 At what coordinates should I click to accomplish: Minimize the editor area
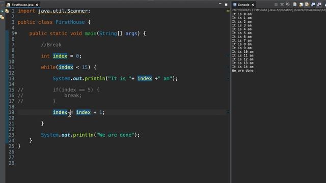[220, 4]
